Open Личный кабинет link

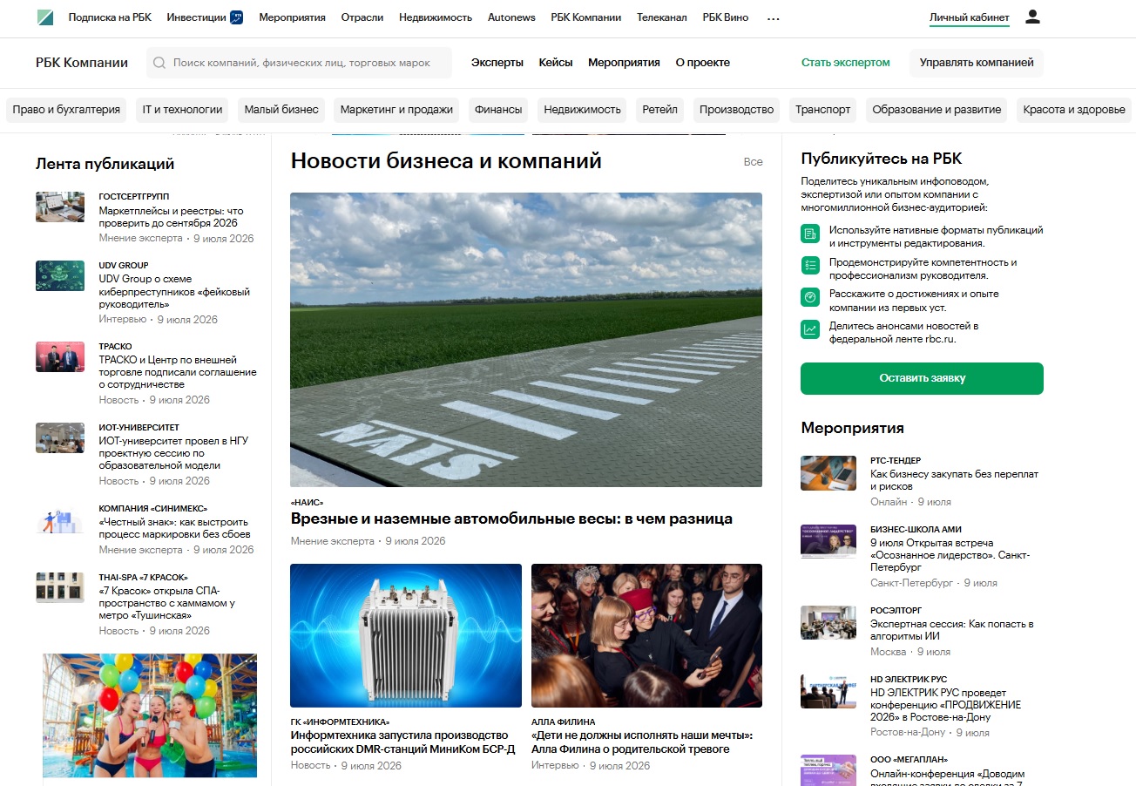pos(970,17)
